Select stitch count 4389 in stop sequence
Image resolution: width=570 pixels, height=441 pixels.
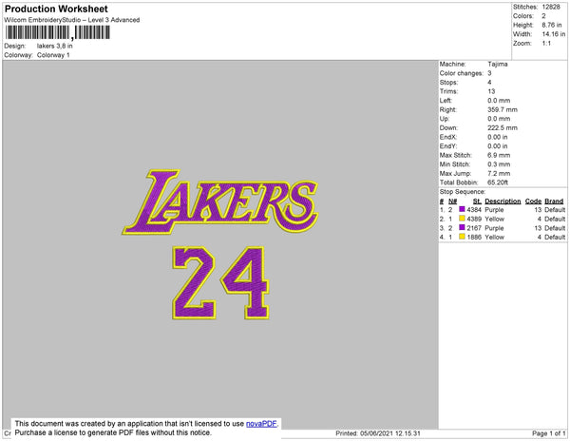point(474,219)
